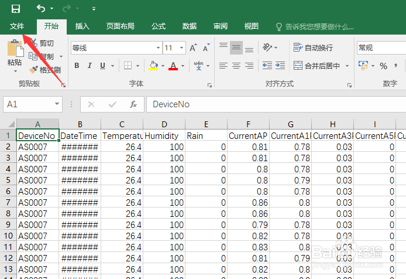Click the Insert Function fx icon

(133, 104)
